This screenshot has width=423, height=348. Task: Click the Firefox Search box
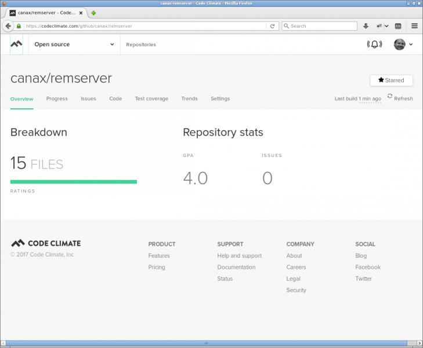tap(319, 26)
